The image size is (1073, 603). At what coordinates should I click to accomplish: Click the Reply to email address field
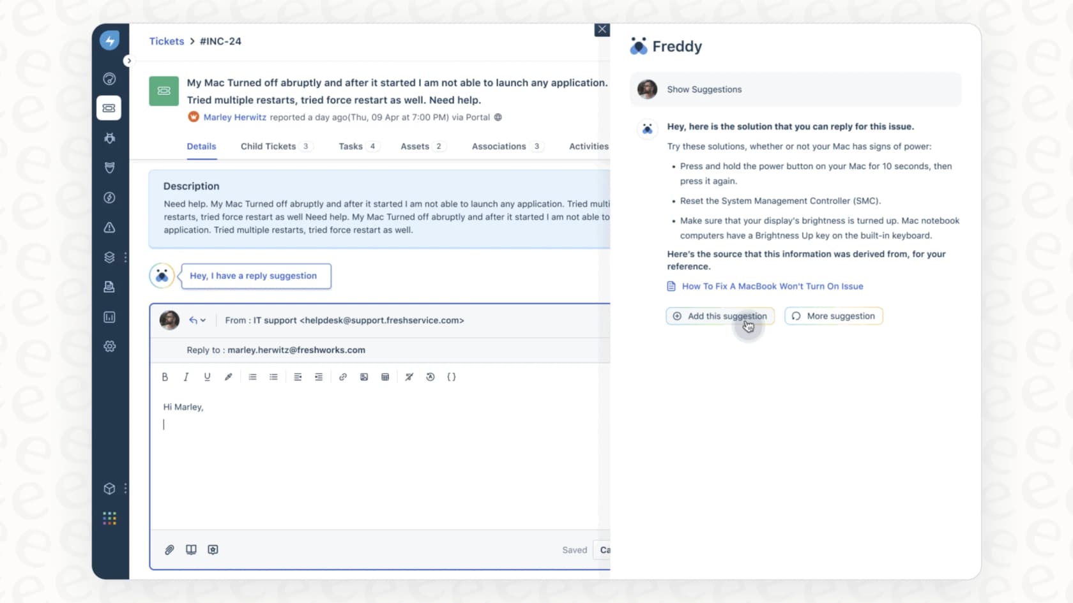point(296,350)
